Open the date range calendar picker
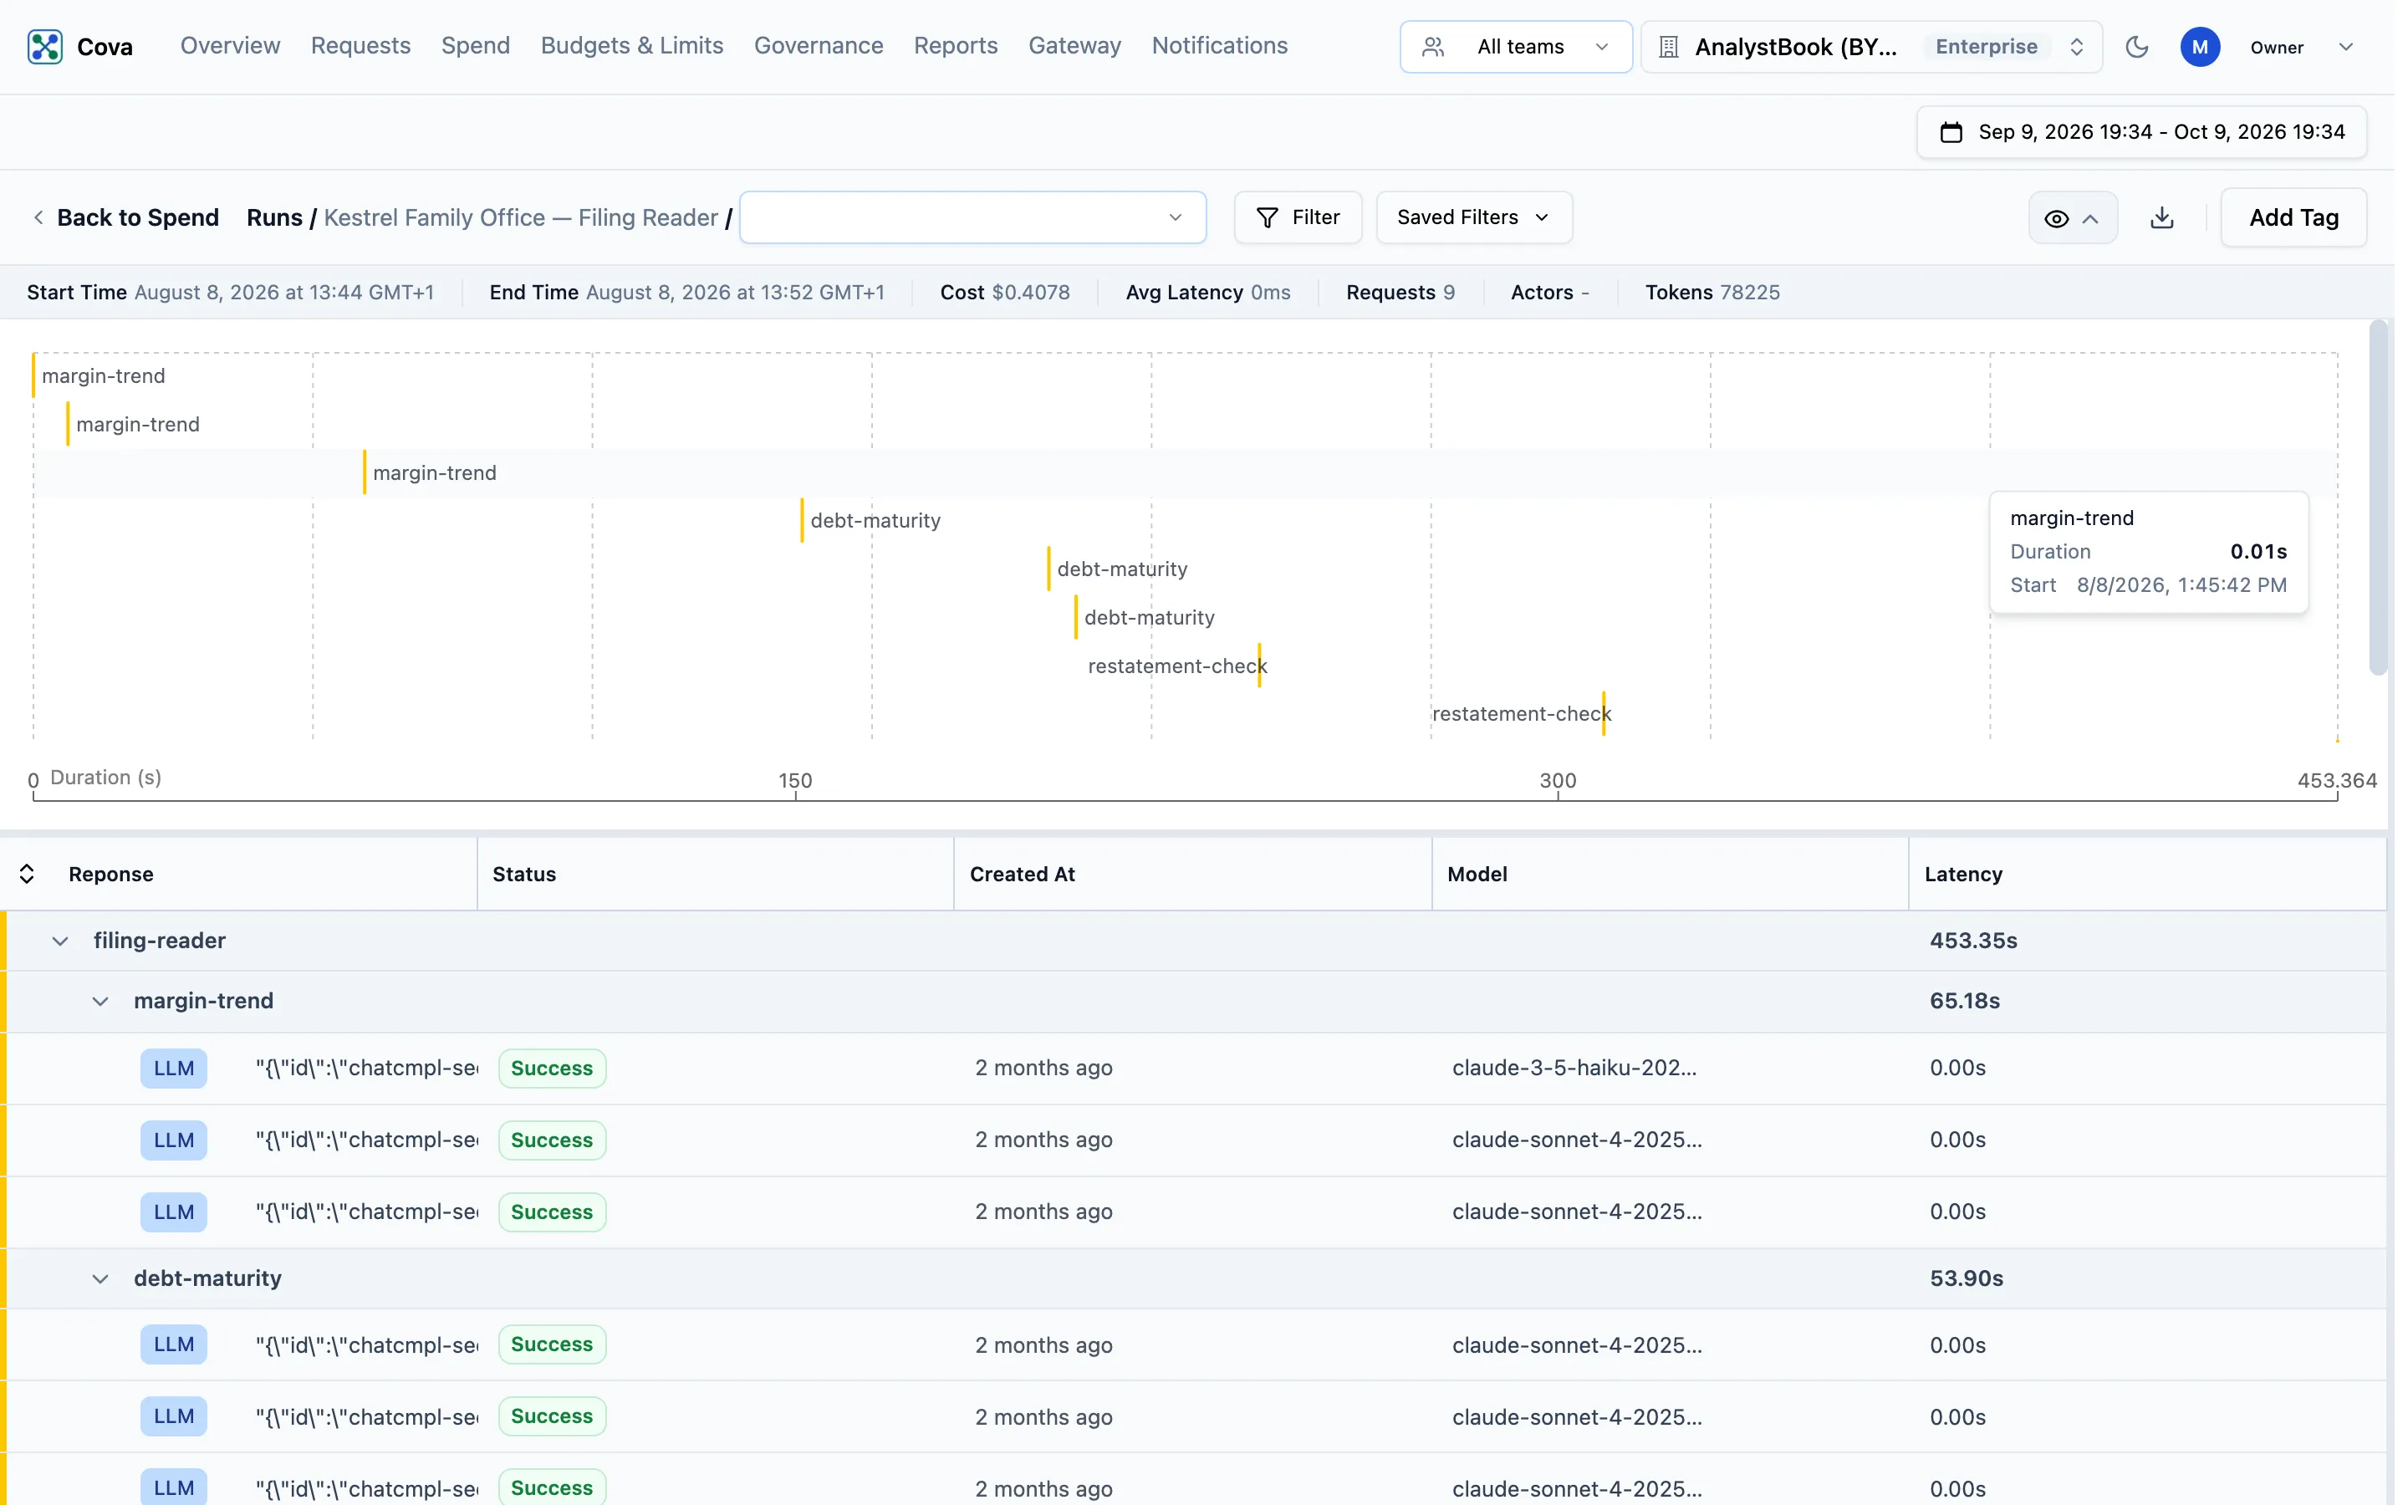This screenshot has width=2408, height=1505. click(x=2141, y=132)
